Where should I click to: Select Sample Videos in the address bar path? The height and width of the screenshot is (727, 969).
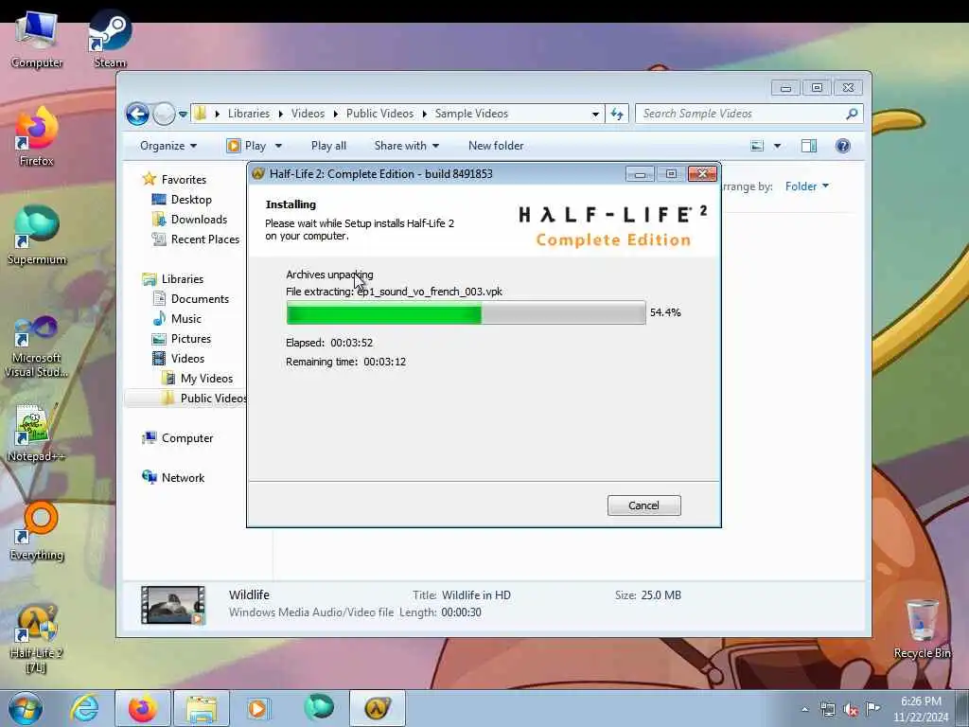pos(471,114)
